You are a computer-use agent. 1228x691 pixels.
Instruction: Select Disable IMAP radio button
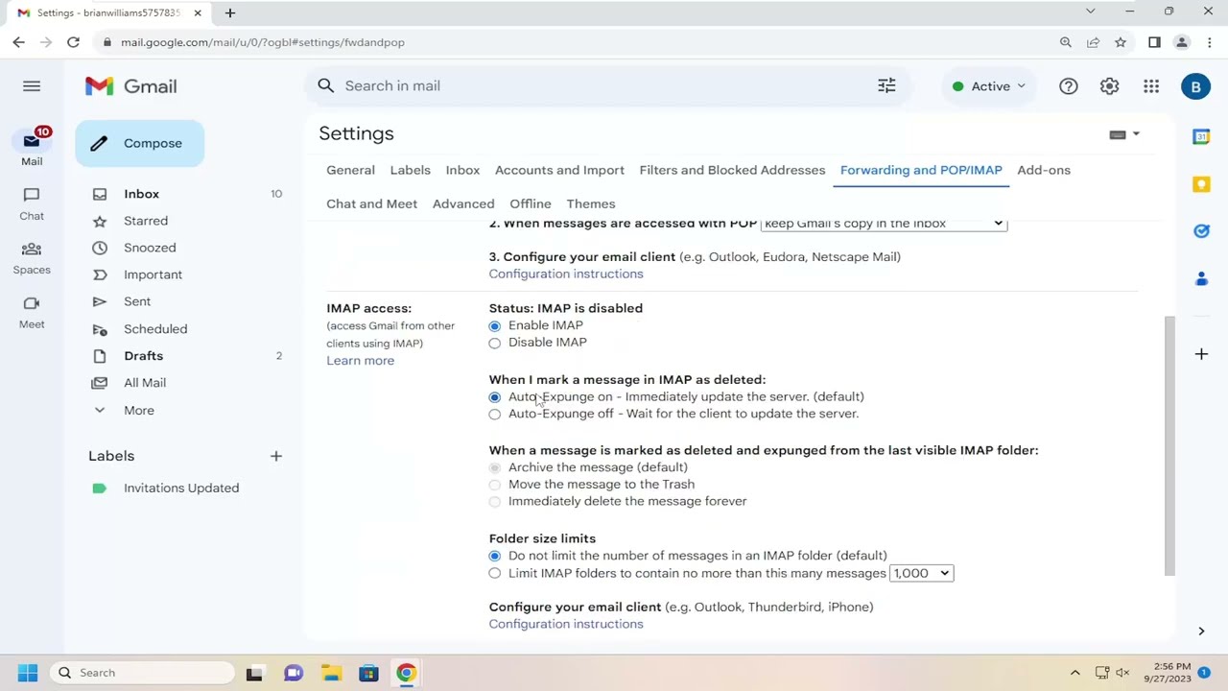pos(495,343)
